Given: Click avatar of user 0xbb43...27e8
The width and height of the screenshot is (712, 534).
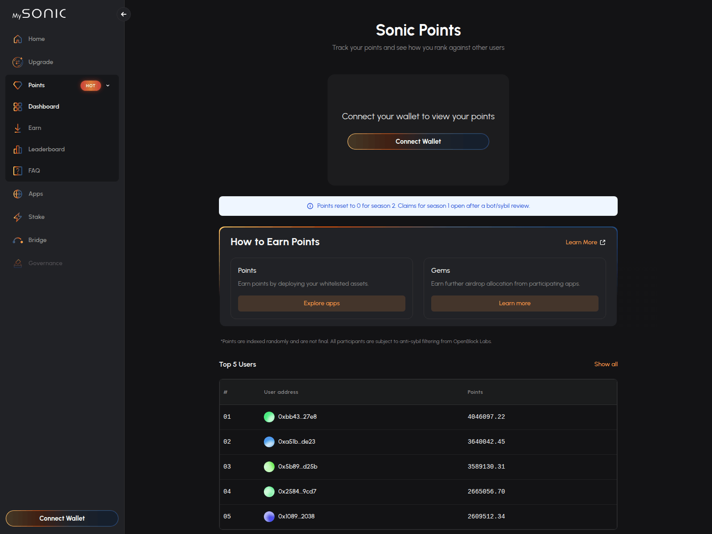Looking at the screenshot, I should (269, 417).
